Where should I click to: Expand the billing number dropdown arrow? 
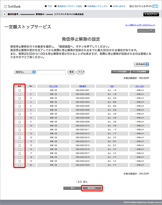click(x=5, y=14)
